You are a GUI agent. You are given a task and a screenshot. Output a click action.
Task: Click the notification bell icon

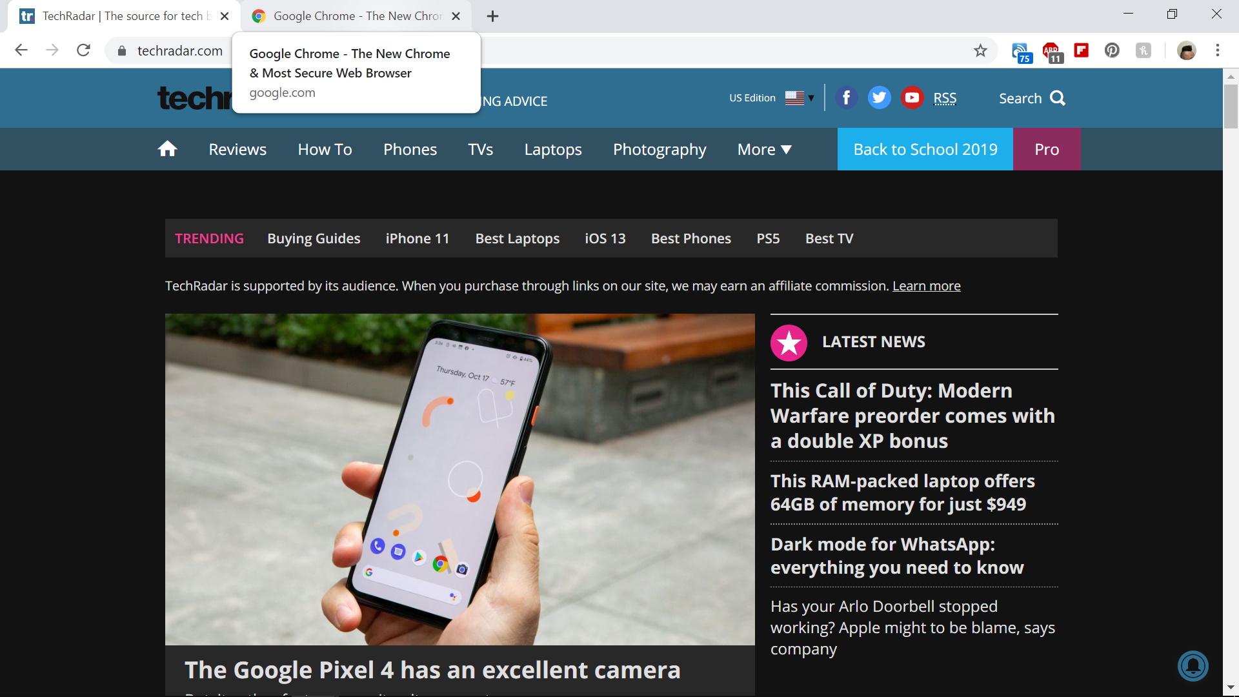tap(1193, 666)
